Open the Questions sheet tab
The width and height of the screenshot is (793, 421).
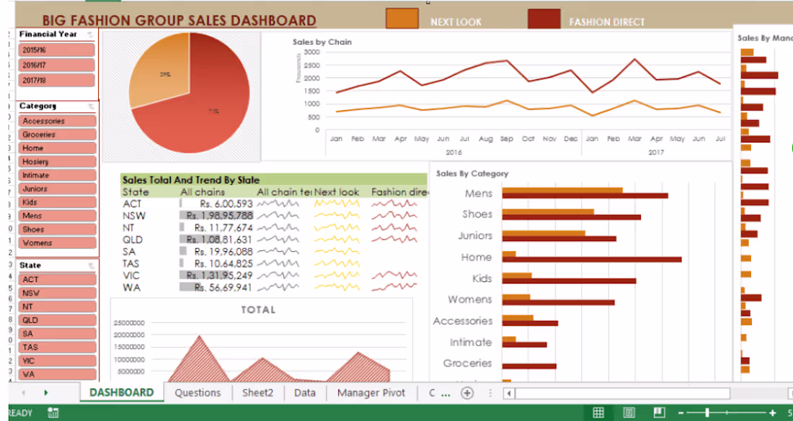coord(198,393)
